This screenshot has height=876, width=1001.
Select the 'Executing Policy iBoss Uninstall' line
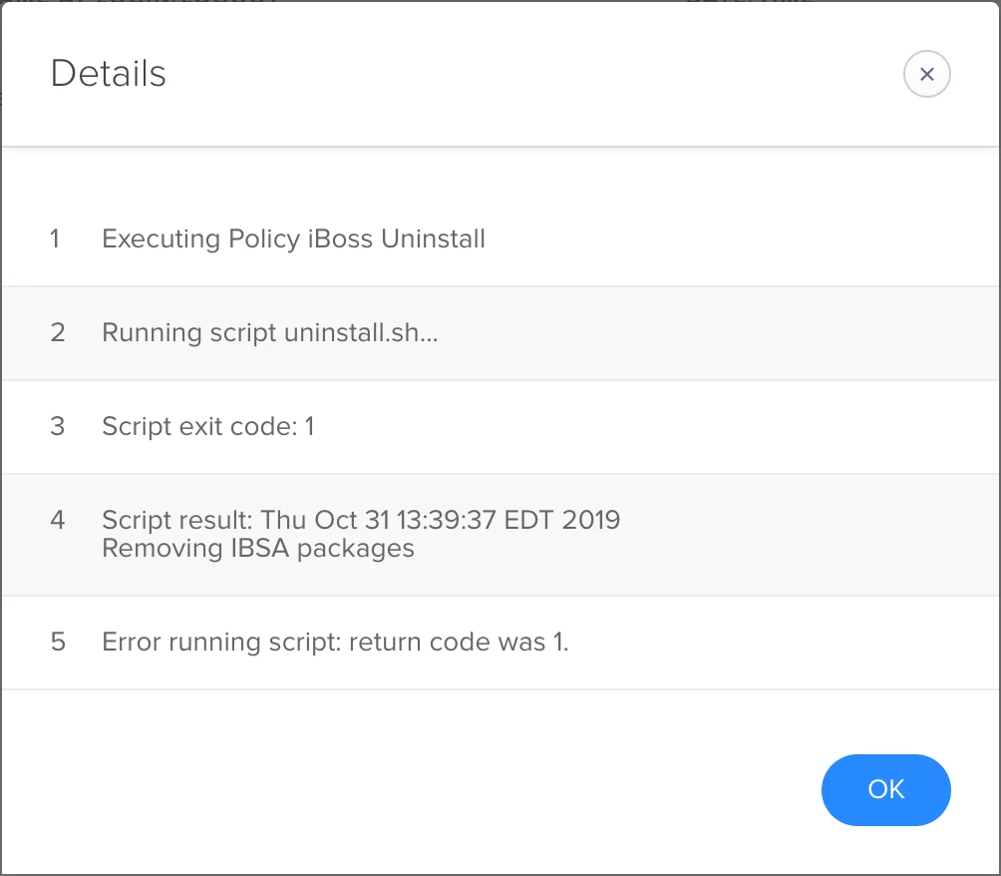click(294, 239)
